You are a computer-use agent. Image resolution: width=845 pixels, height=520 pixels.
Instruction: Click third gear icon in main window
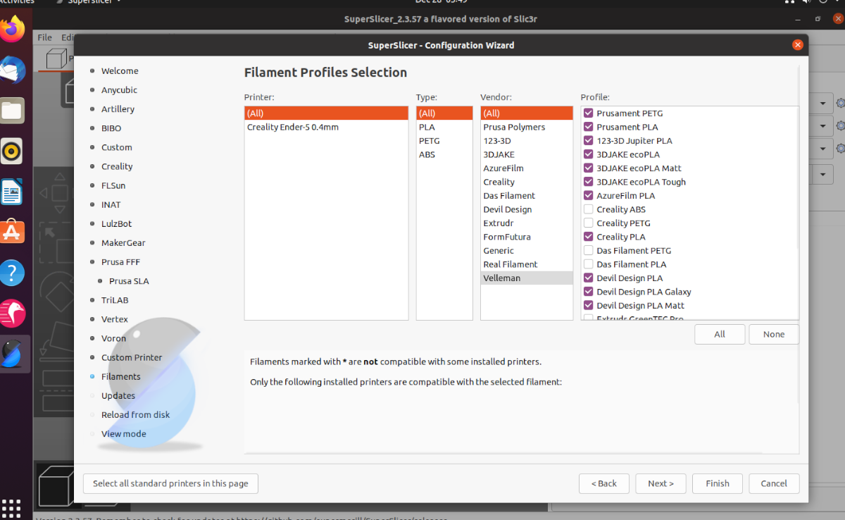coord(840,149)
